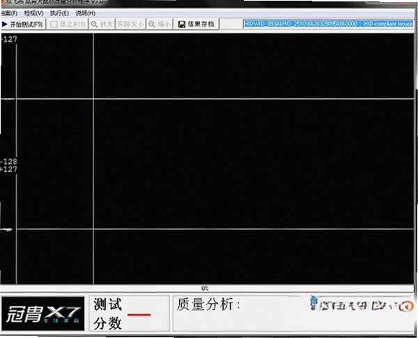Click the -128 axis label on graph
The height and width of the screenshot is (338, 418).
tap(9, 162)
